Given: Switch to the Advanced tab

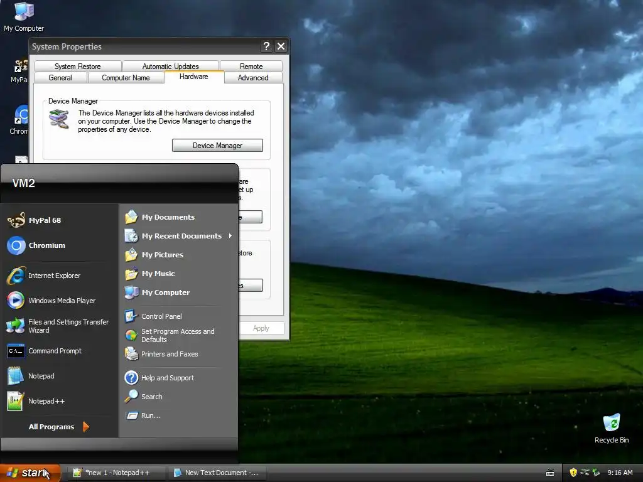Looking at the screenshot, I should point(253,77).
